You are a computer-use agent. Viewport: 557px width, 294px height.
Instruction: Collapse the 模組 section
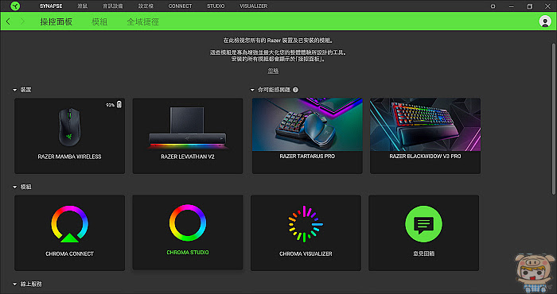(x=15, y=187)
